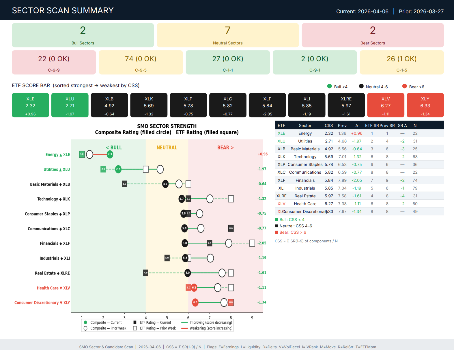
Task: Click the XLU ticker in the table
Action: (x=281, y=141)
